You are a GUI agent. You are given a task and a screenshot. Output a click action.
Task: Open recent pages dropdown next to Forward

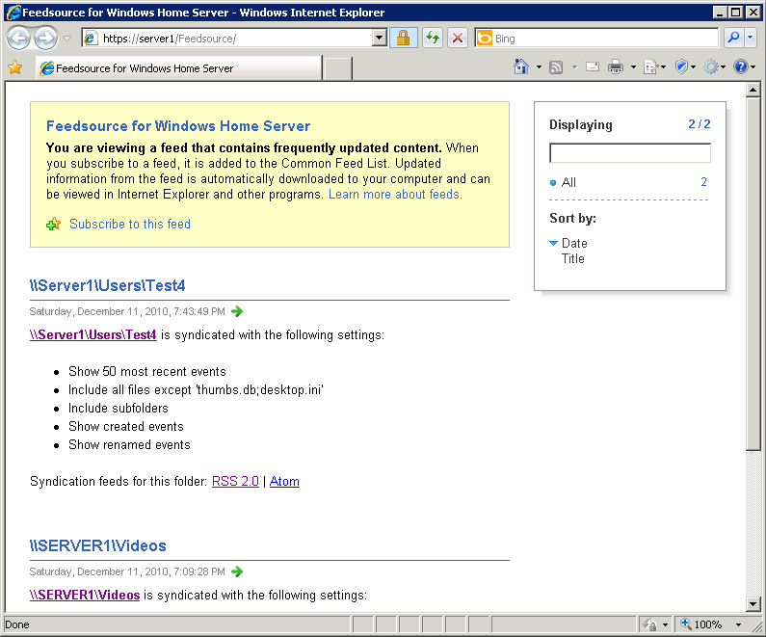click(x=66, y=39)
